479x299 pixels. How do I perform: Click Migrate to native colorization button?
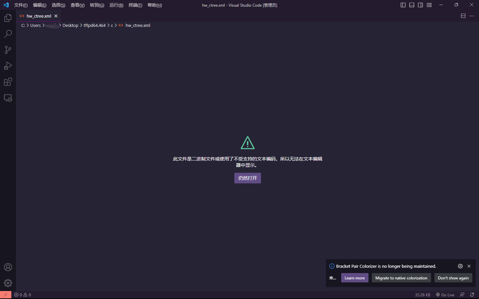coord(401,278)
